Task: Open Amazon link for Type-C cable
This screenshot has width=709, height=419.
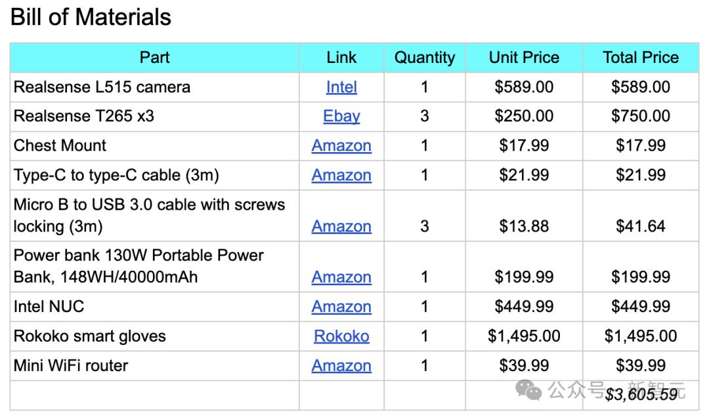Action: tap(341, 175)
